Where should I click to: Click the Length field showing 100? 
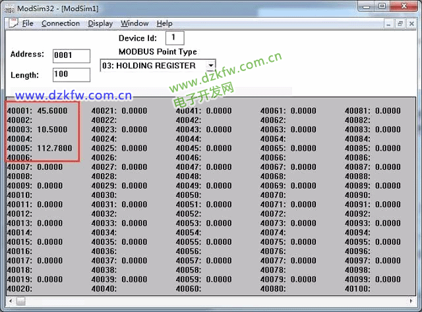(x=71, y=74)
